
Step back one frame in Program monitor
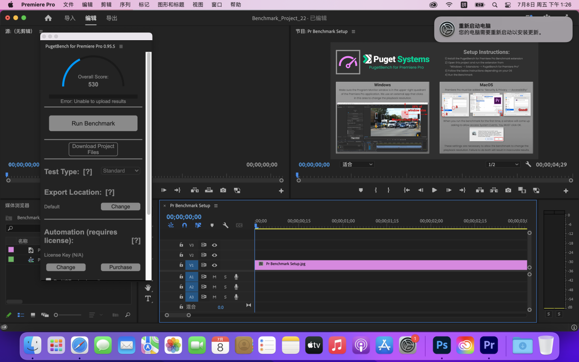coord(420,190)
